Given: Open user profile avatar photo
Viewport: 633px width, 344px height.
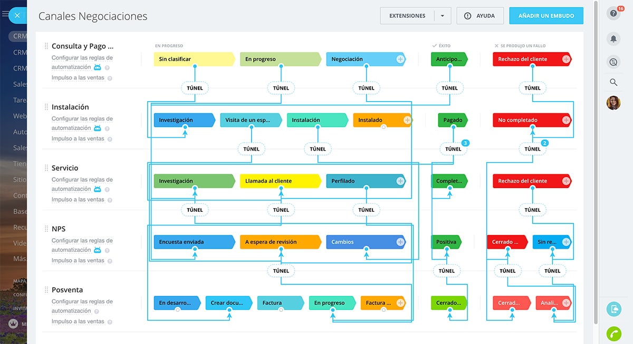Looking at the screenshot, I should point(613,103).
